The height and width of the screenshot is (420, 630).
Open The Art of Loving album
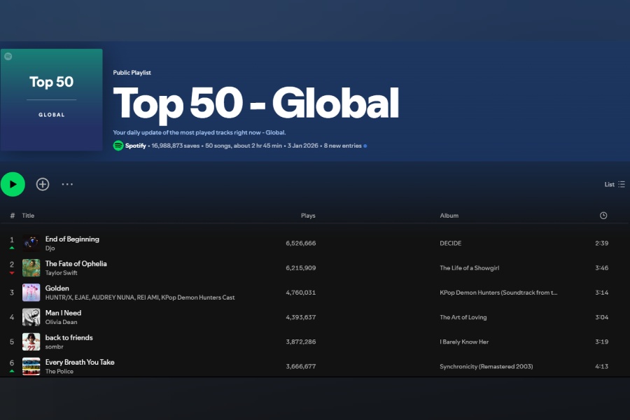pyautogui.click(x=463, y=317)
